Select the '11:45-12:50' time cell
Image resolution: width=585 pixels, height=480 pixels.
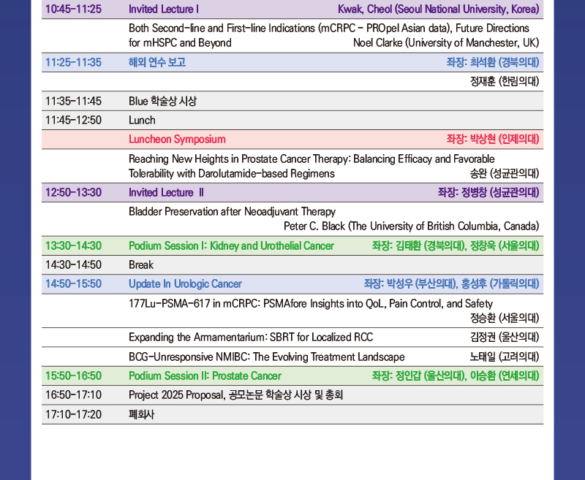point(73,121)
